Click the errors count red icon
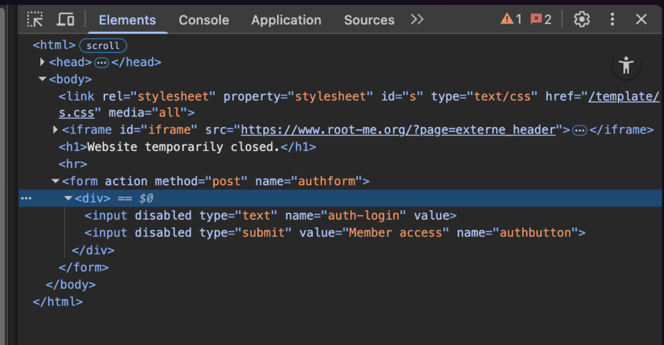This screenshot has height=345, width=664. click(536, 19)
